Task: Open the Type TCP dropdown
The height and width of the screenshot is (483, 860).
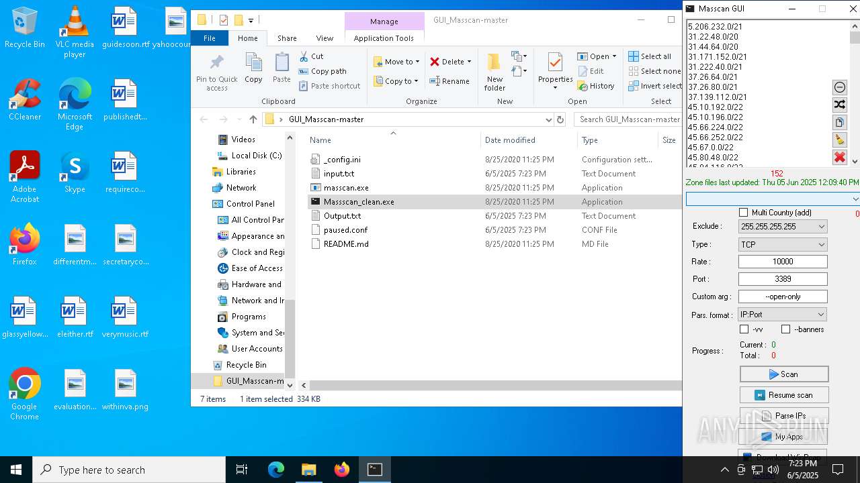Action: [x=821, y=245]
